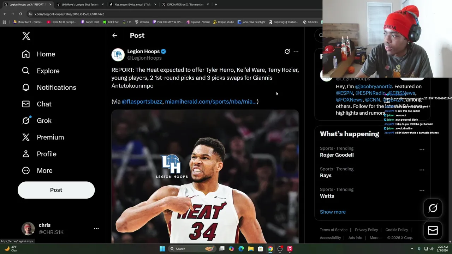Viewport: 452px width, 254px height.
Task: Open the Entire MCU Recapp bookmark
Action: pyautogui.click(x=61, y=22)
